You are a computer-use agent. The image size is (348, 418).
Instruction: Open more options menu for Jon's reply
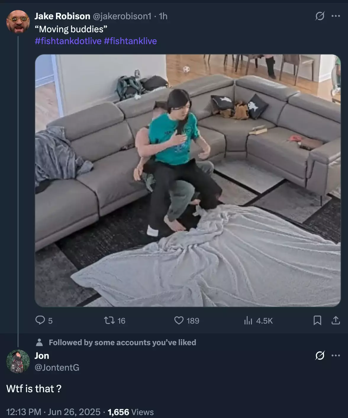tap(336, 355)
